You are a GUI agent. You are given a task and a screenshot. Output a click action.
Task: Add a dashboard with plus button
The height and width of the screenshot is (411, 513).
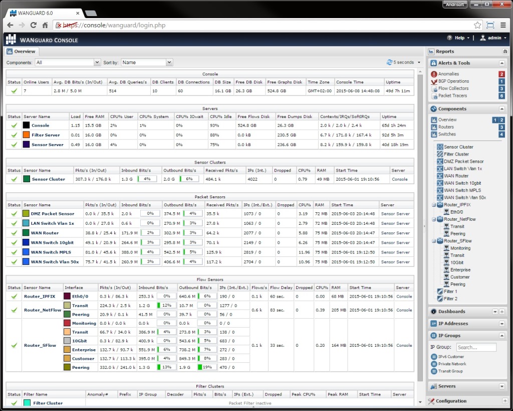pyautogui.click(x=502, y=312)
